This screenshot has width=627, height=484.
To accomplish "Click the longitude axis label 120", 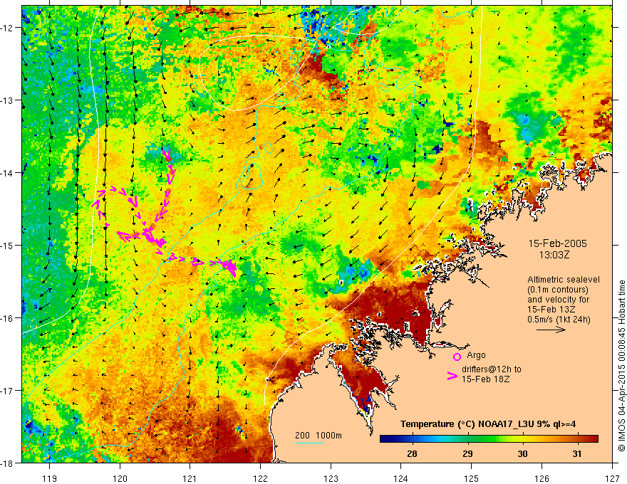I will click(120, 478).
